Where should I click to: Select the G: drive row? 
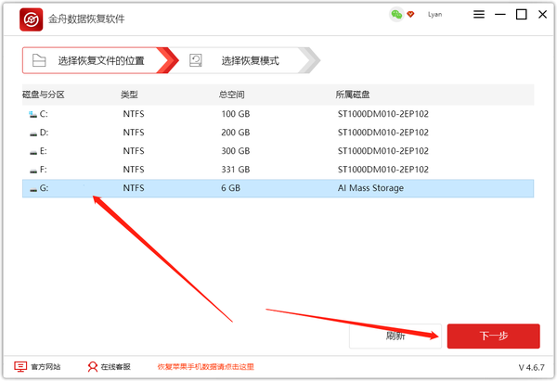[x=278, y=188]
